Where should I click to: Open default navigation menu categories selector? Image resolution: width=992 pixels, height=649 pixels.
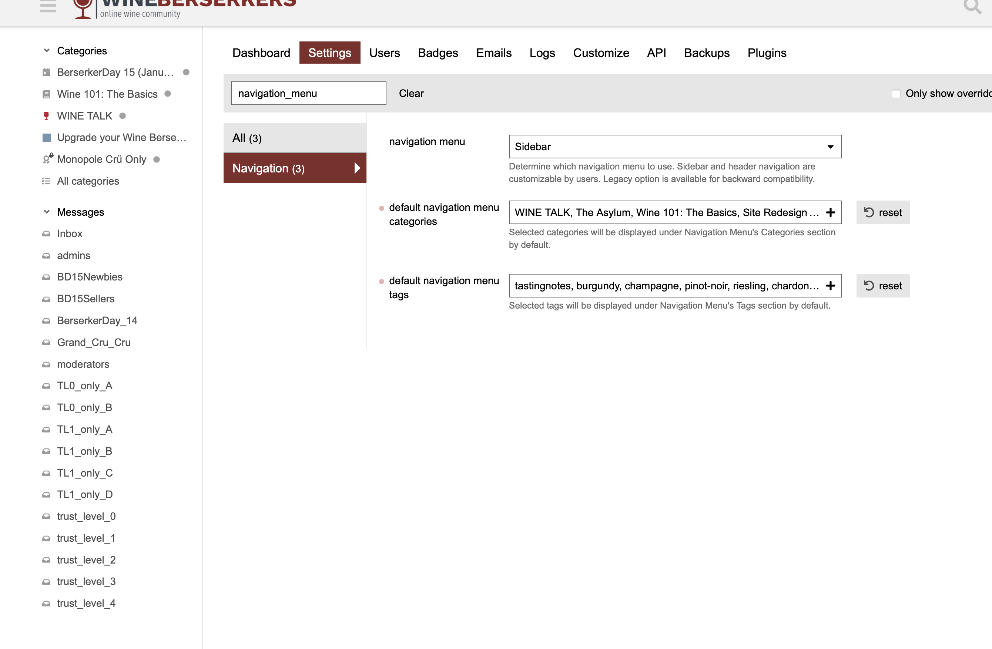[675, 212]
